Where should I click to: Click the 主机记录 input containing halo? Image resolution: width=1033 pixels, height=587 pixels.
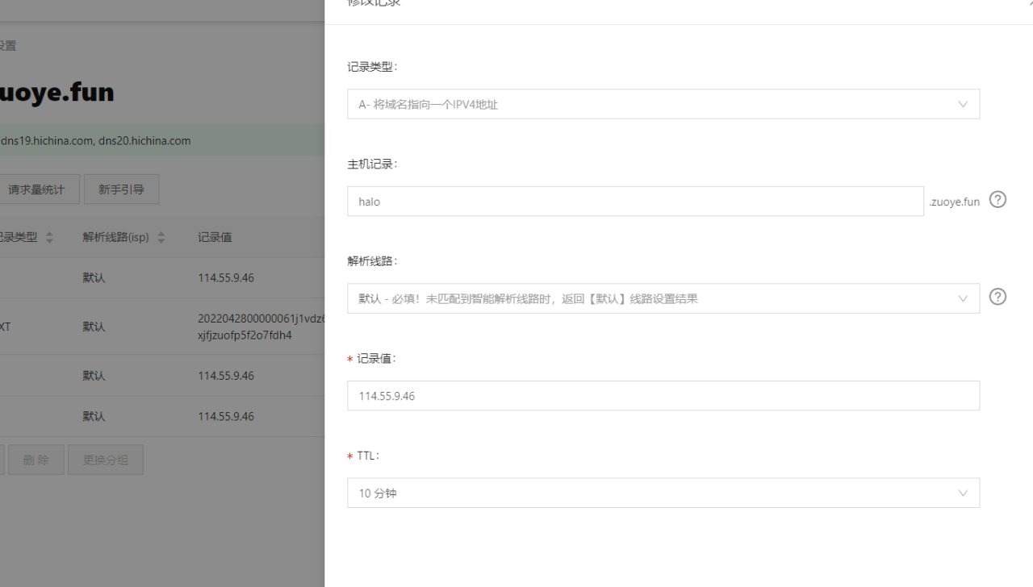pos(634,202)
